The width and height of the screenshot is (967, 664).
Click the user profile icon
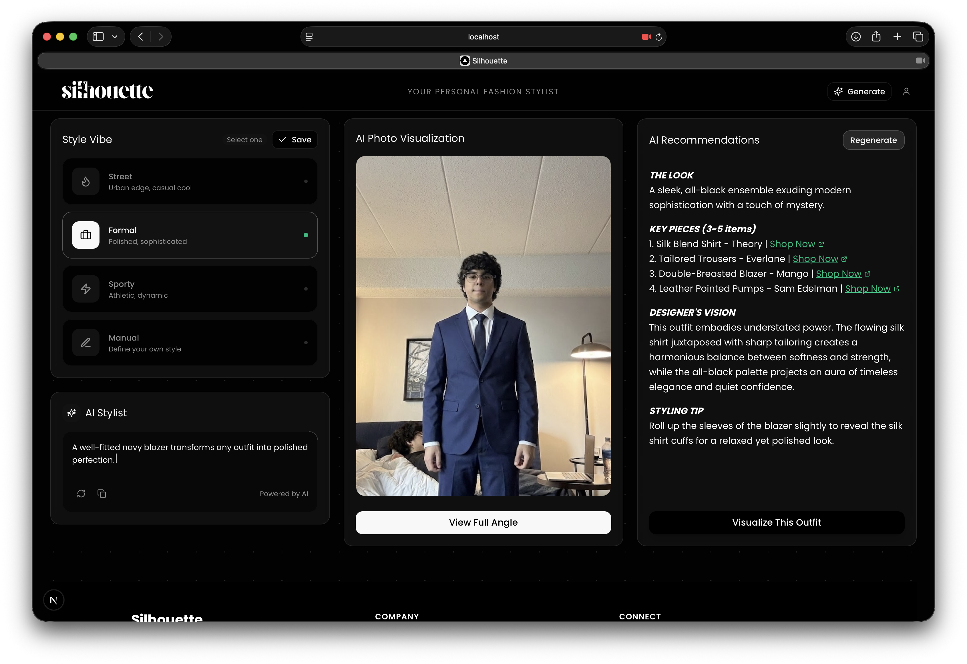906,92
